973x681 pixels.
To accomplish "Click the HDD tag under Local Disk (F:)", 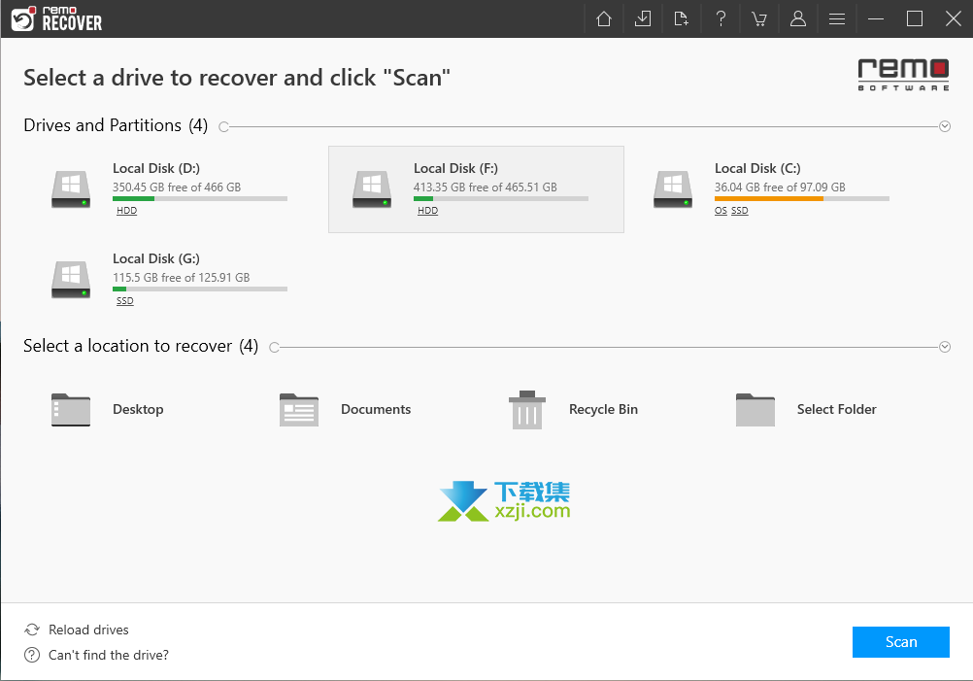I will coord(427,211).
